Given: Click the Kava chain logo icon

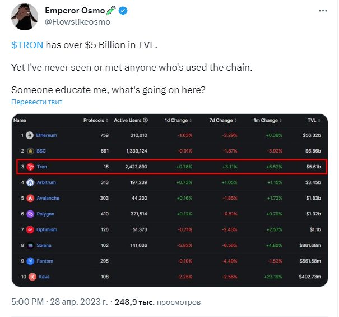Looking at the screenshot, I should pyautogui.click(x=32, y=277).
